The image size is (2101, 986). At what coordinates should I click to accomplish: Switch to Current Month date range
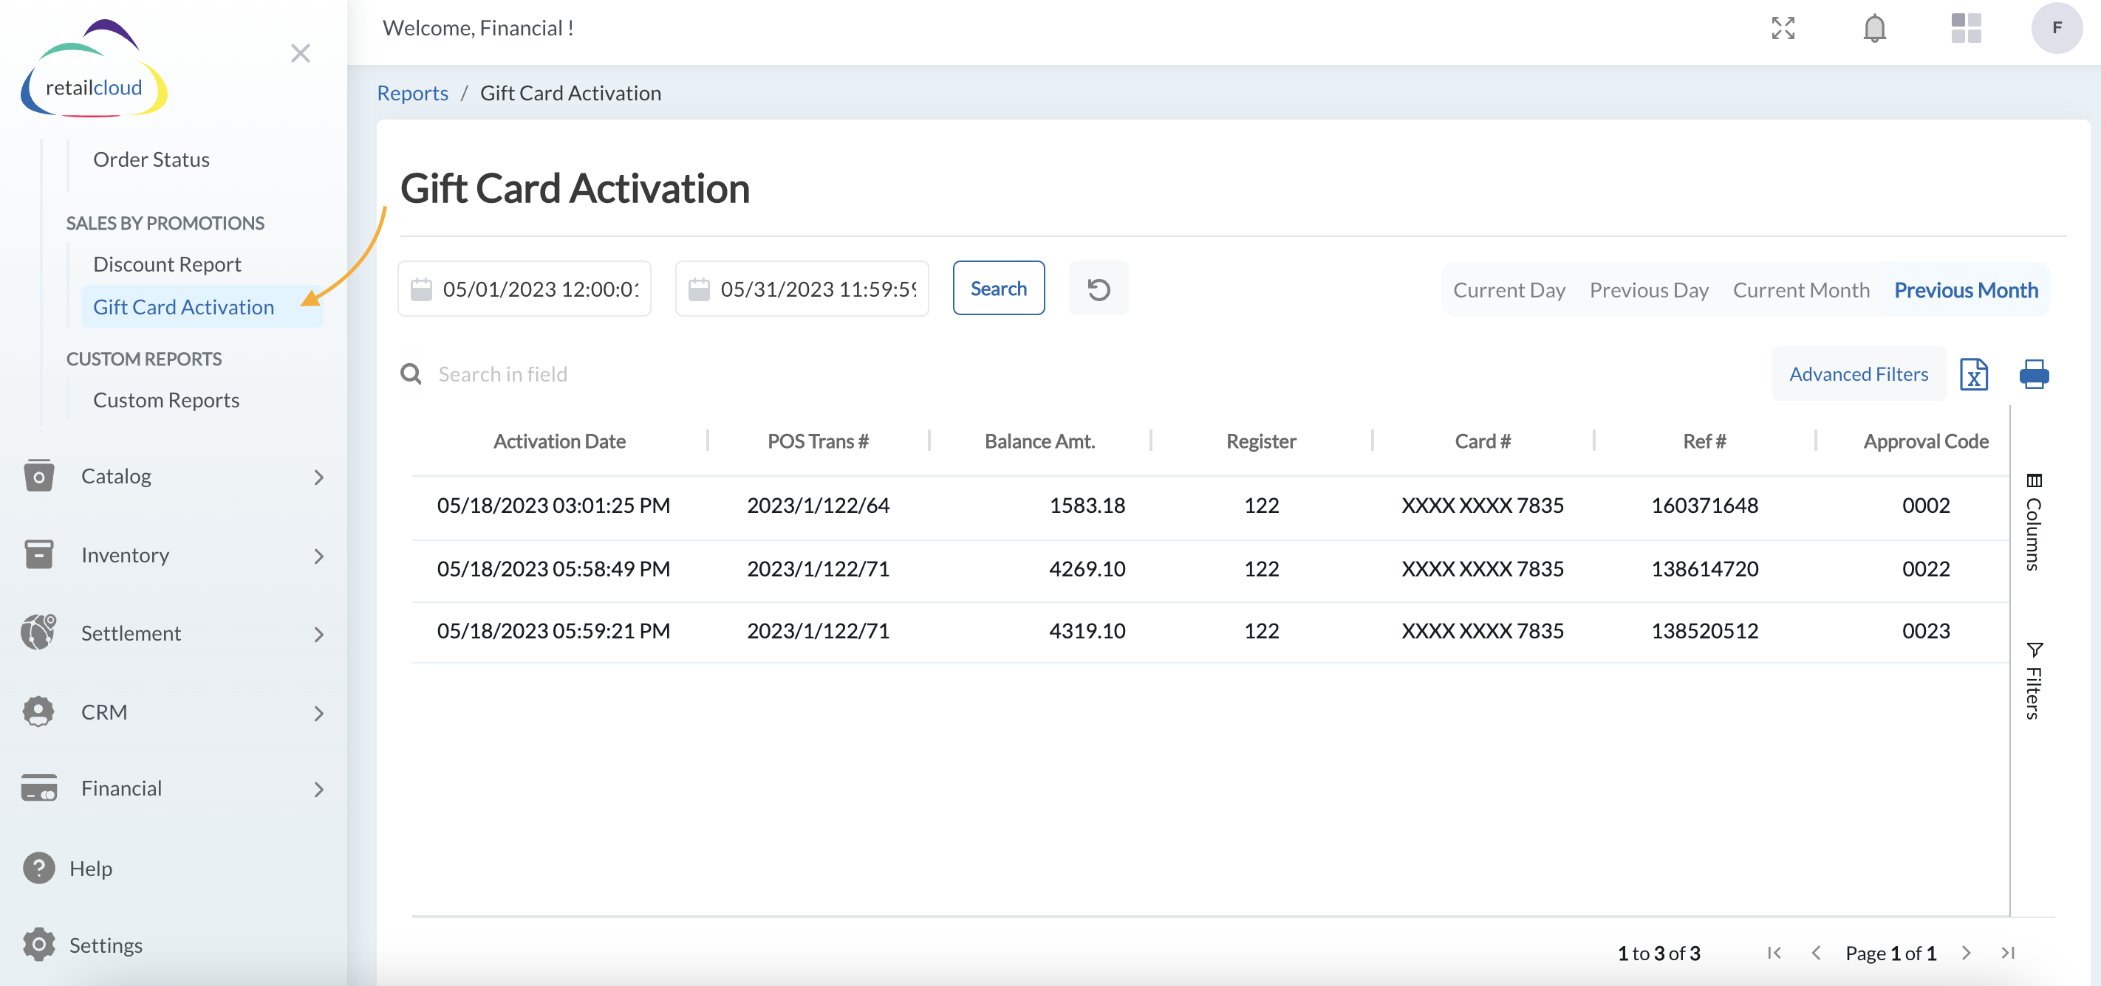tap(1801, 289)
